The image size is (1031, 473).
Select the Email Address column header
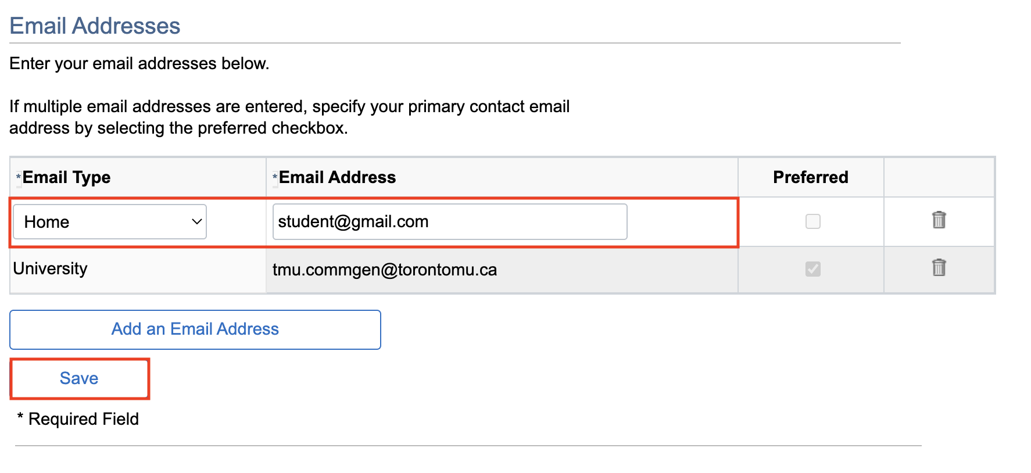point(337,177)
